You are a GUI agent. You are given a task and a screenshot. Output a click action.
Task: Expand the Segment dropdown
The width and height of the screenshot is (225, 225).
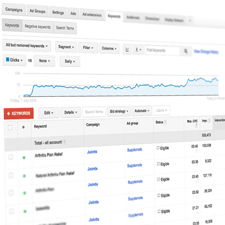point(66,47)
